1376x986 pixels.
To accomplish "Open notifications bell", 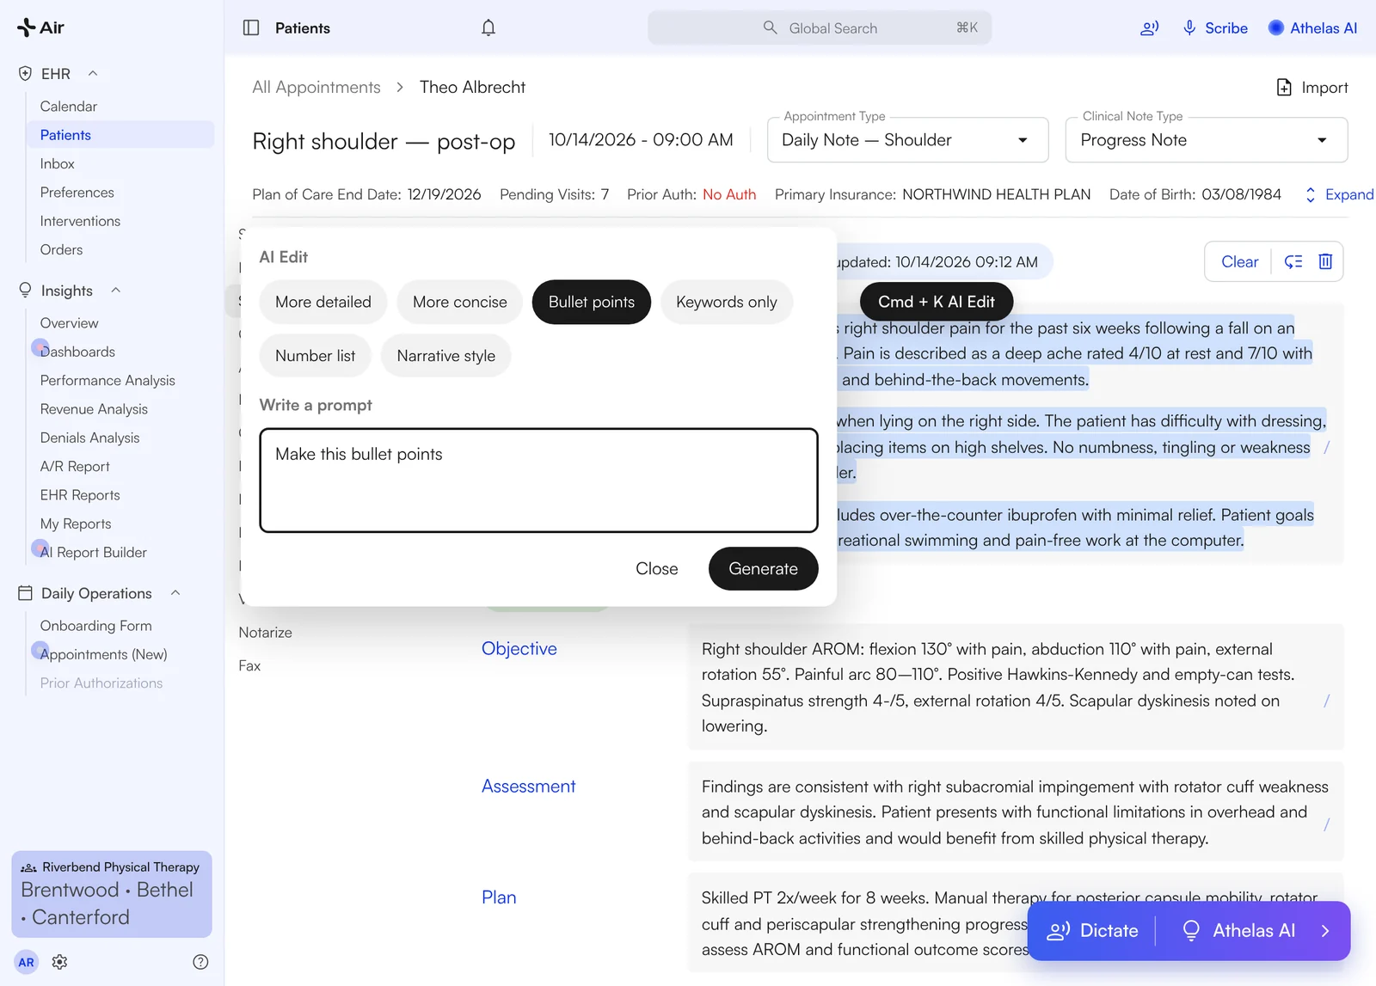I will pyautogui.click(x=488, y=28).
